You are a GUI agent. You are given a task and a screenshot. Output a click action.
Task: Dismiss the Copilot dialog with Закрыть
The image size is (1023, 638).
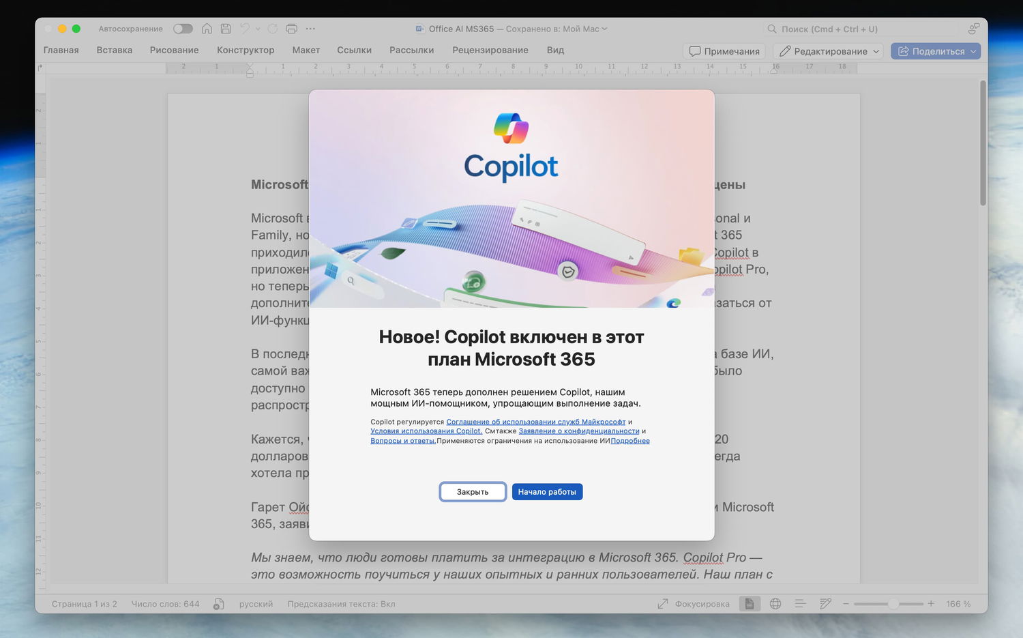pyautogui.click(x=473, y=491)
